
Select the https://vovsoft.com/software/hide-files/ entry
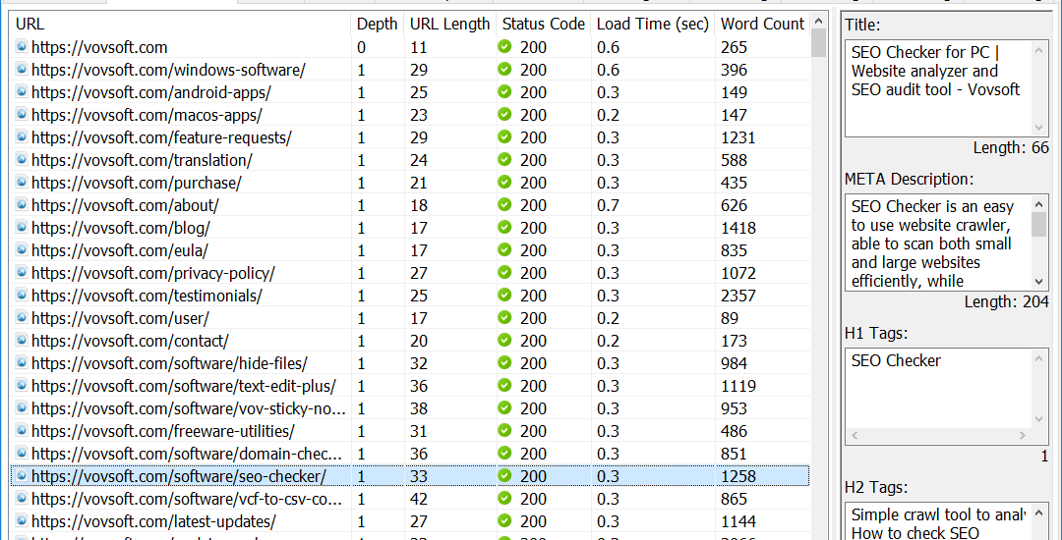click(x=169, y=363)
